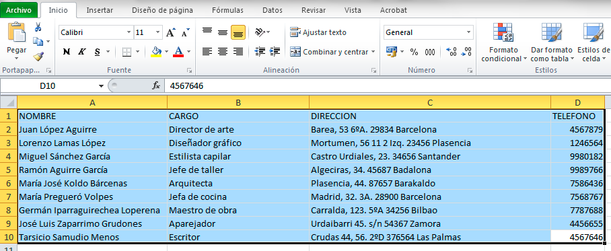
Task: Toggle Cursiva italic formatting
Action: (x=82, y=52)
